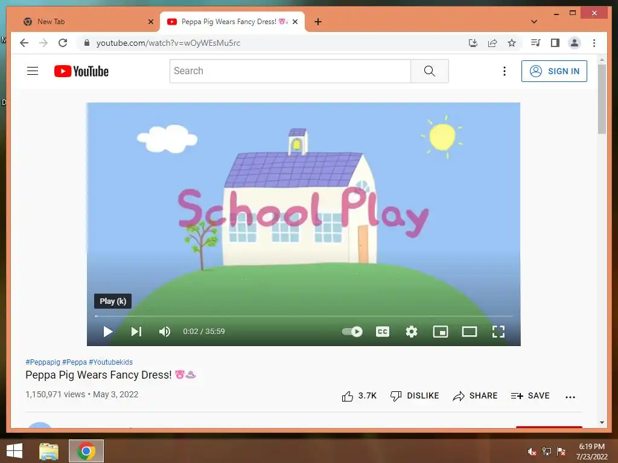Share this page icon in address bar
618x463 pixels.
(492, 43)
